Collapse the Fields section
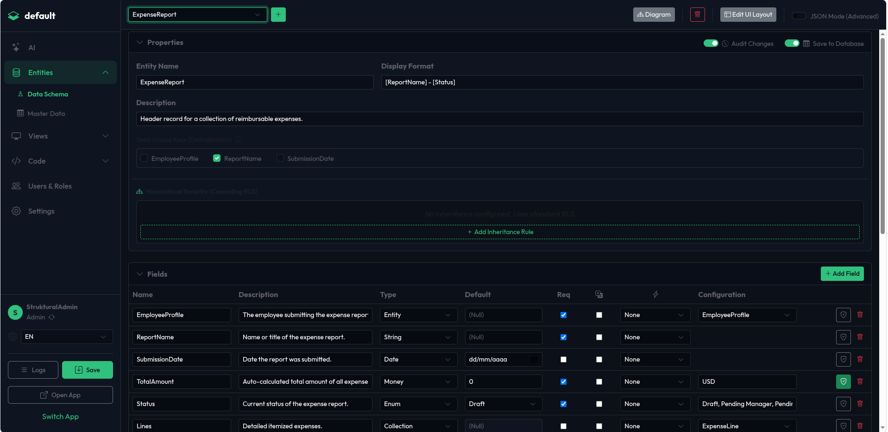 [x=139, y=274]
